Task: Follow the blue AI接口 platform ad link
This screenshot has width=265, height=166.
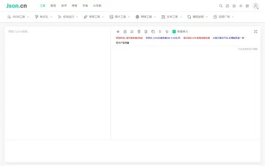Action: click(x=228, y=38)
